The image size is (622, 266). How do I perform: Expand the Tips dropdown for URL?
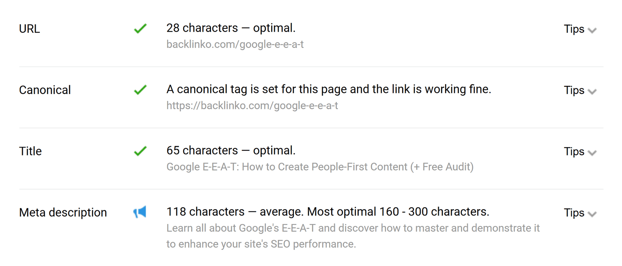tap(580, 29)
